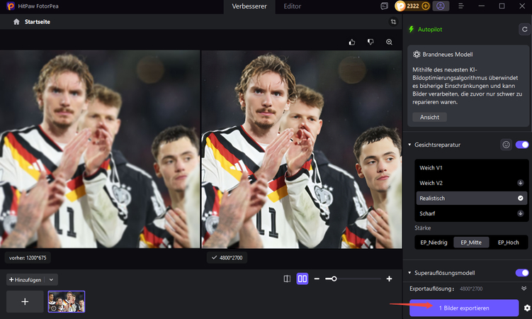Viewport: 532px width, 319px height.
Task: Click the large plus add-image tile
Action: tap(25, 302)
